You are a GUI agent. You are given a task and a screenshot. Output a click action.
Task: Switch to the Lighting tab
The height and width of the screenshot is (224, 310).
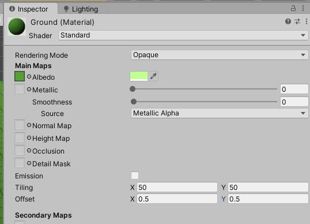pyautogui.click(x=81, y=9)
